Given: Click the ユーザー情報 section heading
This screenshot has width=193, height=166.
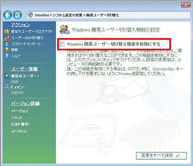Looking at the screenshot, I should tap(25, 69).
